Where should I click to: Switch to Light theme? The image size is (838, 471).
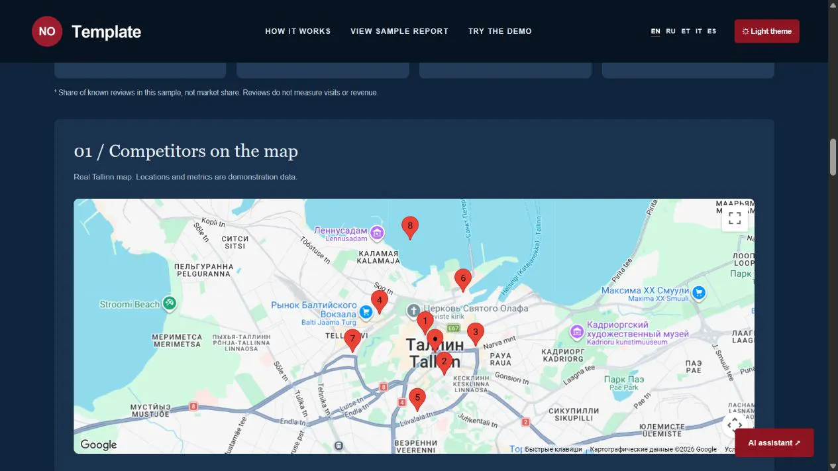pyautogui.click(x=767, y=31)
